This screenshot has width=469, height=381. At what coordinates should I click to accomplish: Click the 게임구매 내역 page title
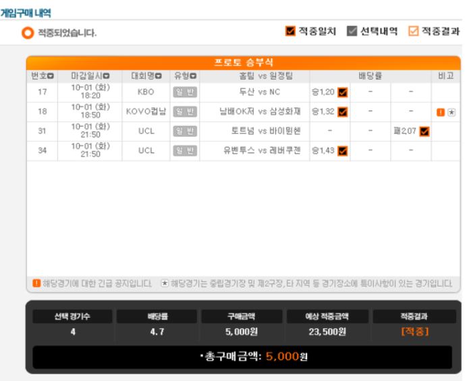pyautogui.click(x=26, y=13)
